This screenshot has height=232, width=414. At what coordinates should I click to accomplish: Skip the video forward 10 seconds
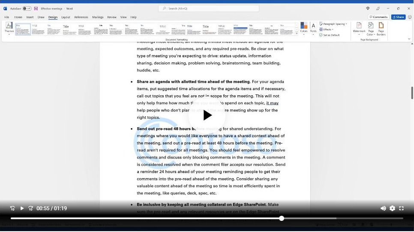30,209
